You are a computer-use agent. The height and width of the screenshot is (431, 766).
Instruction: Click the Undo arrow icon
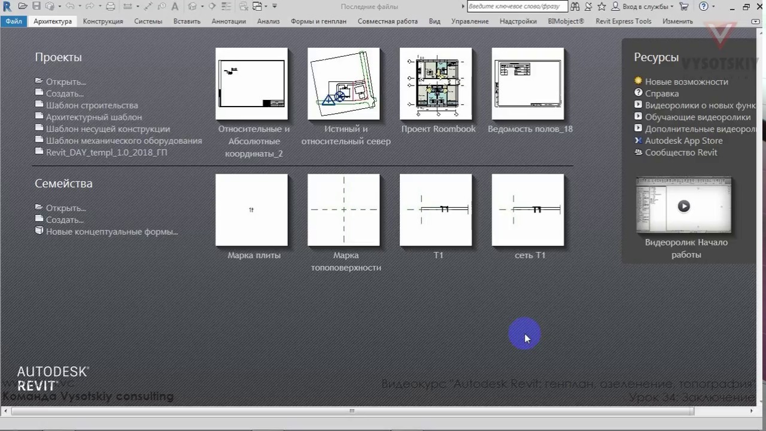point(70,6)
